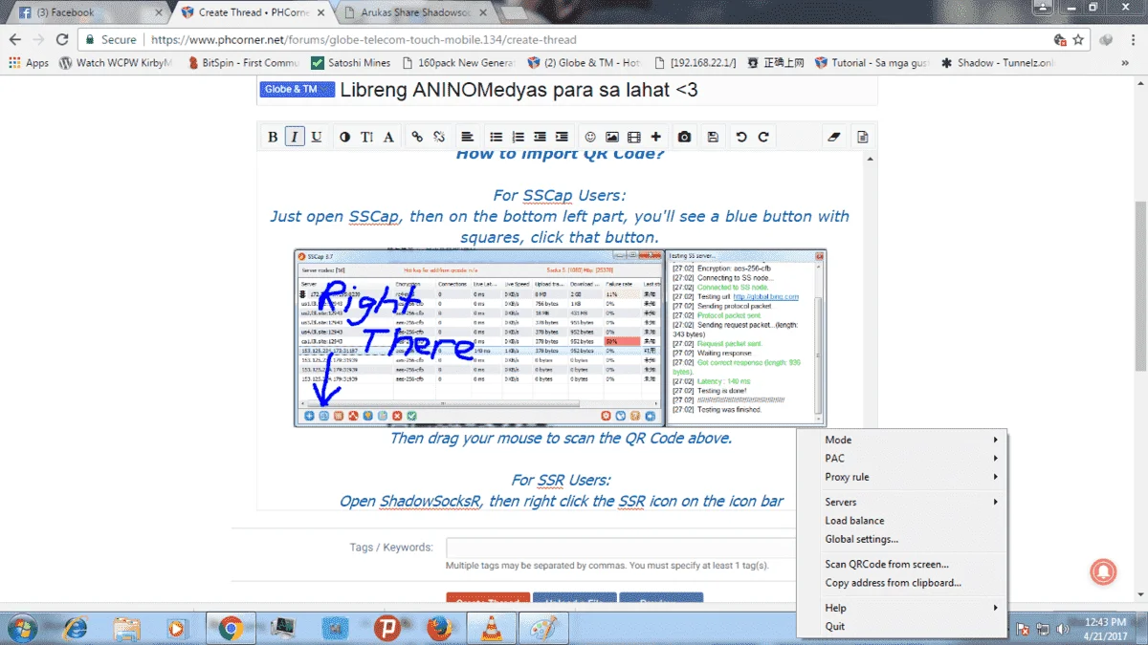The width and height of the screenshot is (1148, 645).
Task: Click the embedded SSCap screenshot image
Action: (561, 337)
